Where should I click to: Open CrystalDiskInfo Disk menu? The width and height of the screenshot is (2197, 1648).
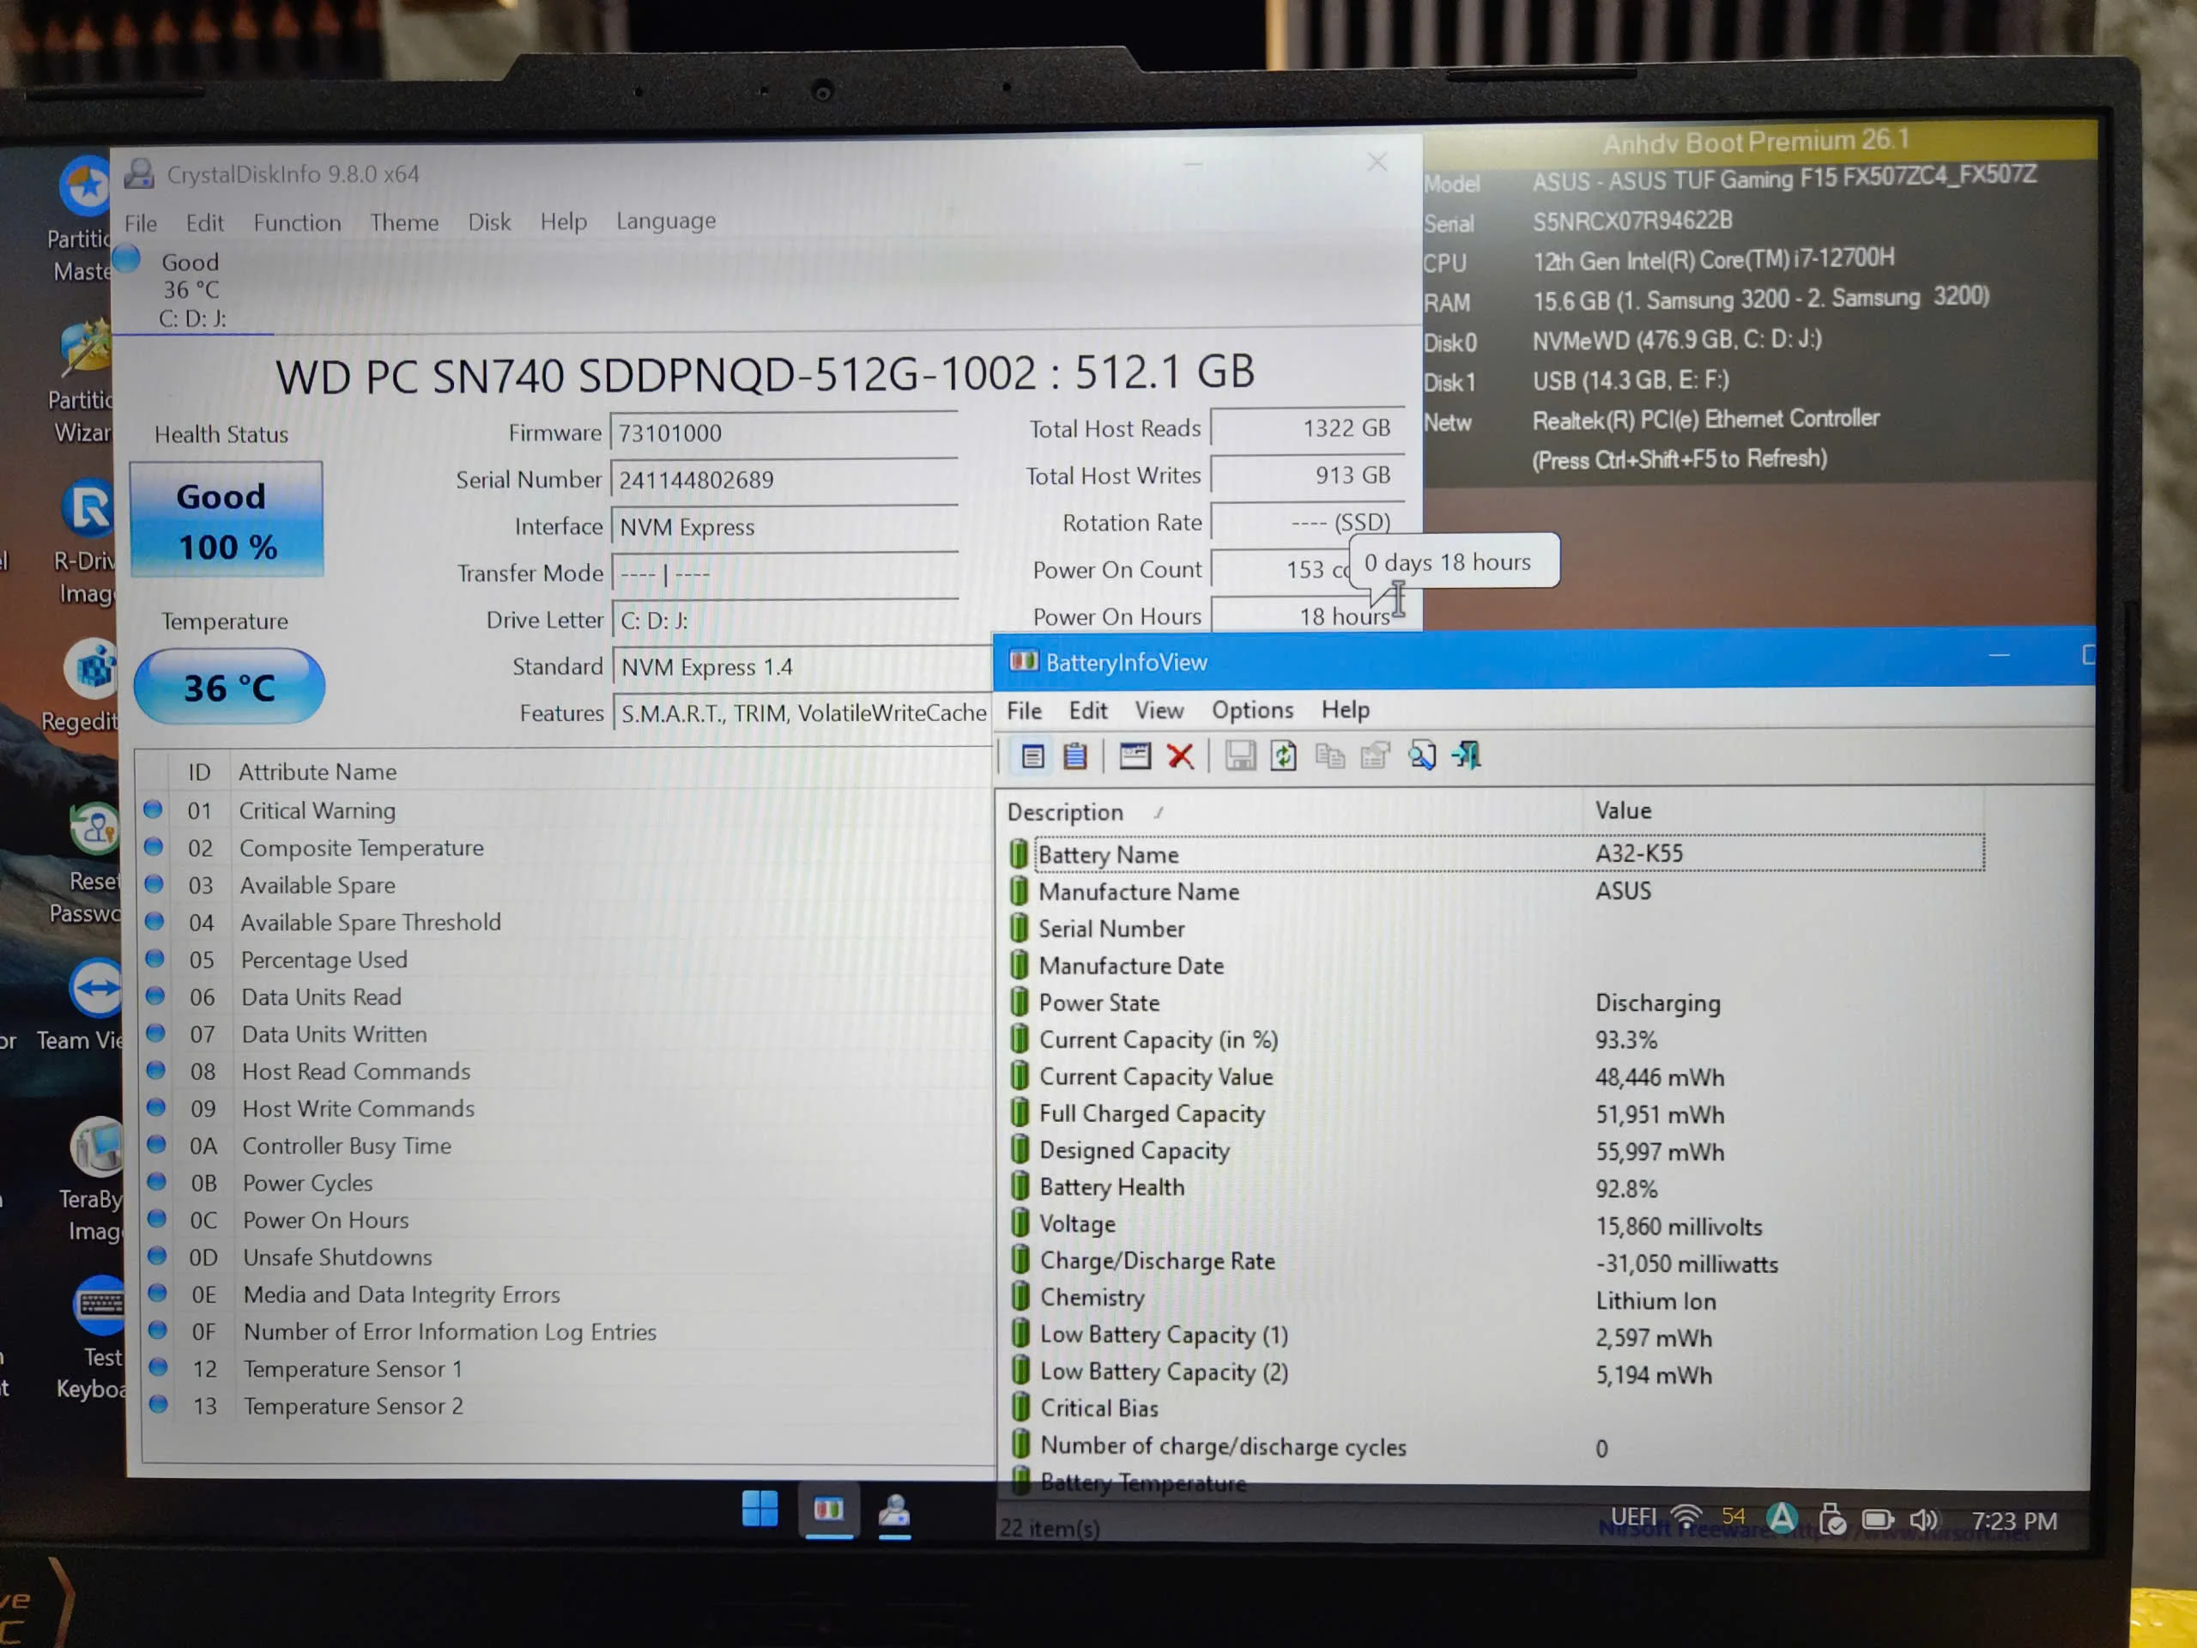[x=490, y=221]
